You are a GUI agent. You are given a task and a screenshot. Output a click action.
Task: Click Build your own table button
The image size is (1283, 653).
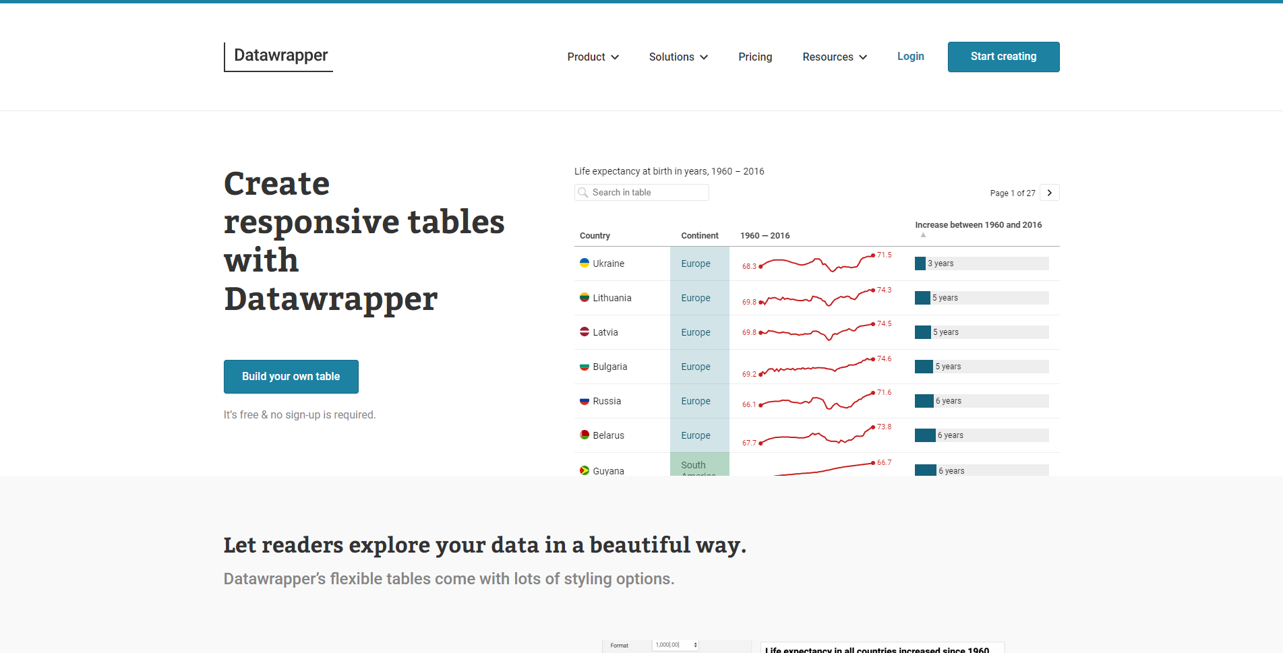coord(291,377)
